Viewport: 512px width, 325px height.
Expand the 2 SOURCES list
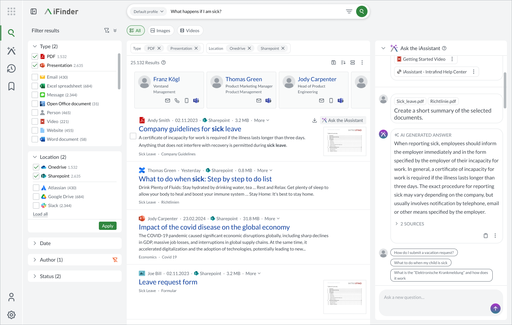tap(409, 224)
